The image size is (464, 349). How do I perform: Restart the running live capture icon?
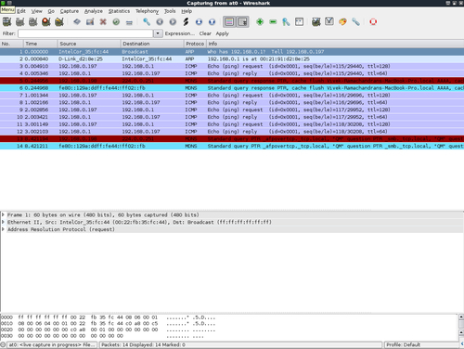[x=59, y=21]
